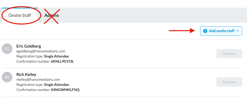
Task: Click the plus icon in Add onsite staff
Action: coord(205,31)
